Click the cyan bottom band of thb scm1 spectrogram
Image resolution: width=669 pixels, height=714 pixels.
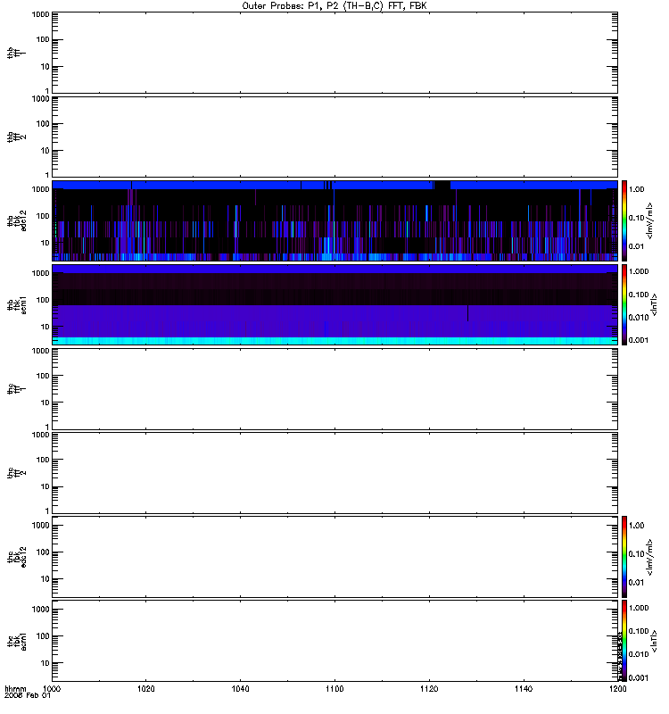[334, 341]
